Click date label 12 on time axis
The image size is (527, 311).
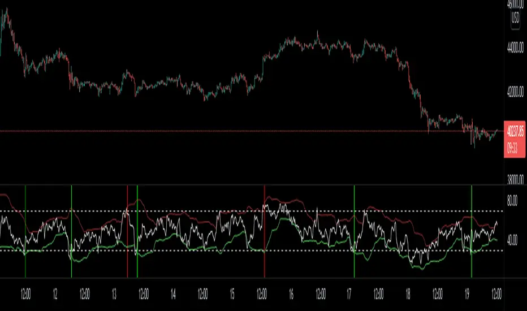click(55, 294)
